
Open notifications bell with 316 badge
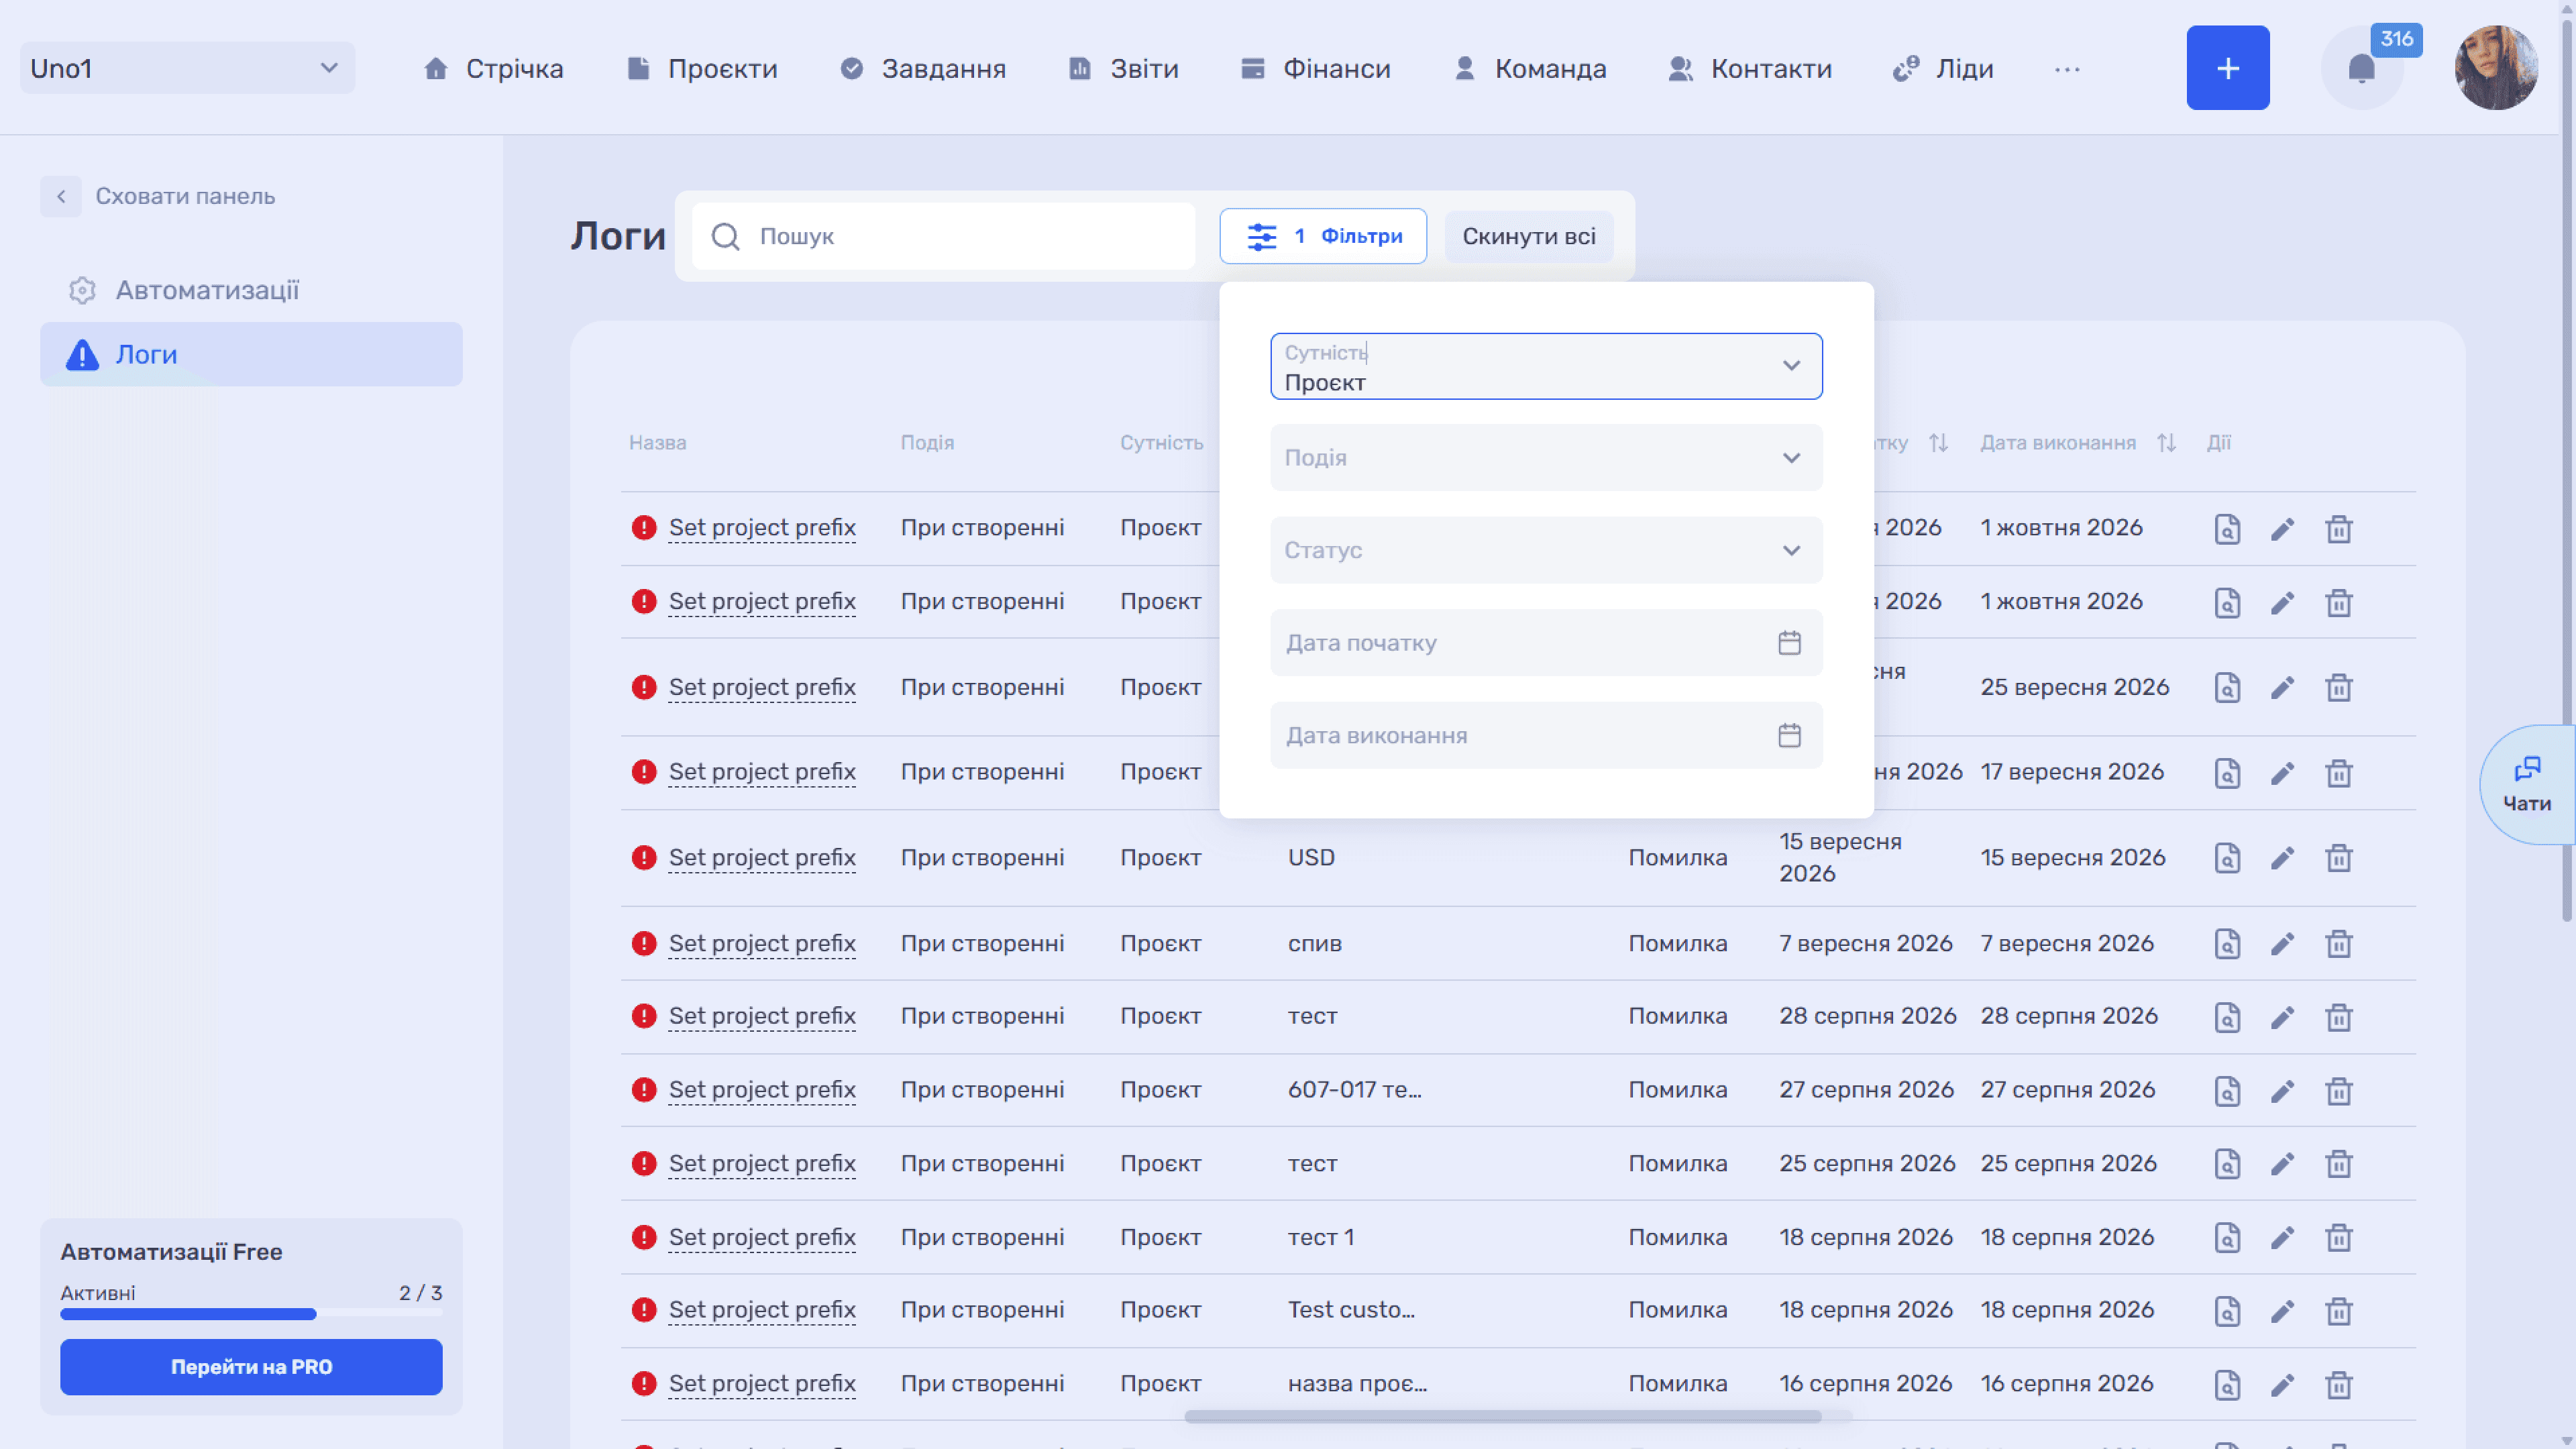pos(2361,68)
